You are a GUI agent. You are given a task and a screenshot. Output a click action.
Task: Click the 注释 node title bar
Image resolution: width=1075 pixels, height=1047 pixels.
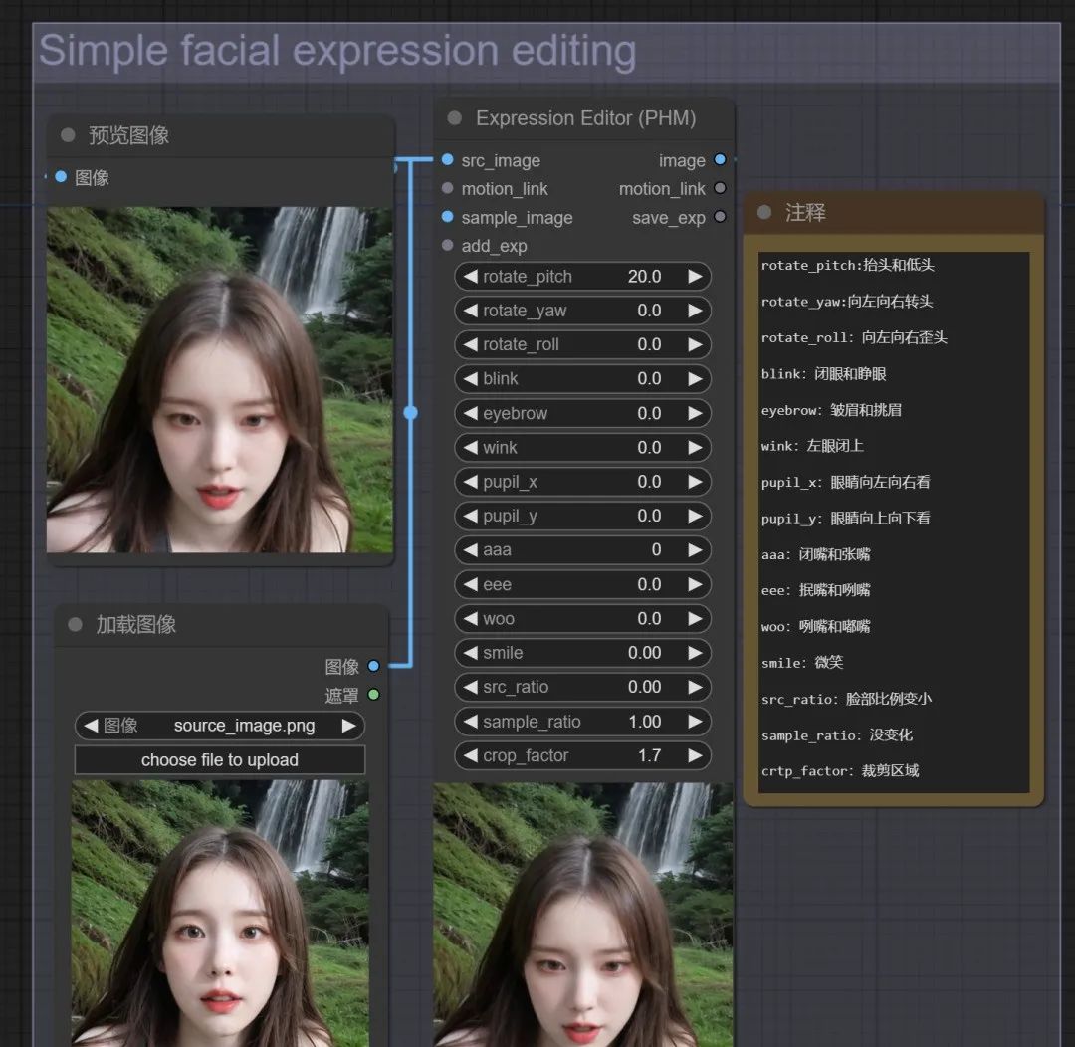pyautogui.click(x=893, y=213)
